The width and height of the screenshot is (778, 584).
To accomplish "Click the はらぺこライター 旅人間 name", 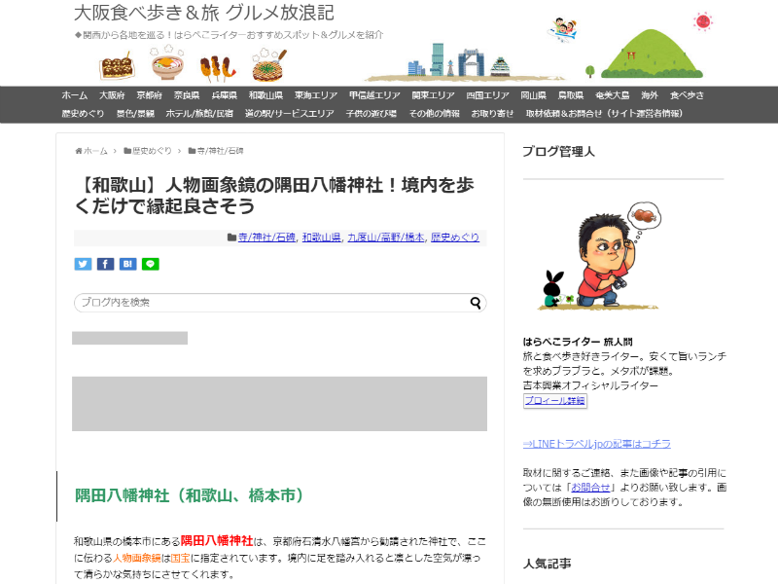I will (578, 342).
